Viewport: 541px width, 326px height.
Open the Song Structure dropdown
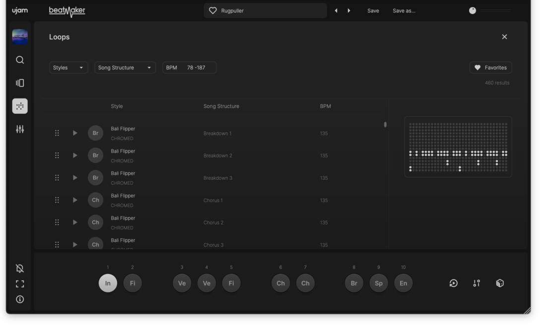pos(125,67)
